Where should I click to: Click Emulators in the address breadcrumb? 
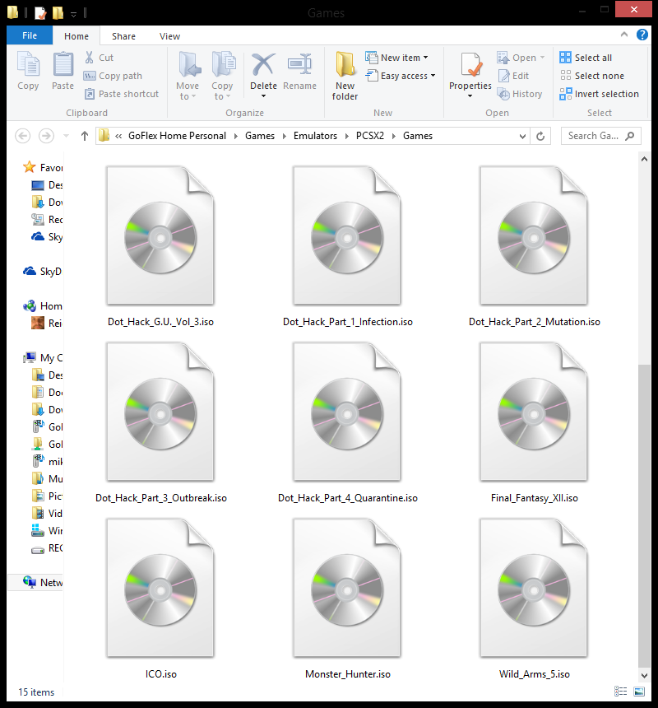pos(315,136)
